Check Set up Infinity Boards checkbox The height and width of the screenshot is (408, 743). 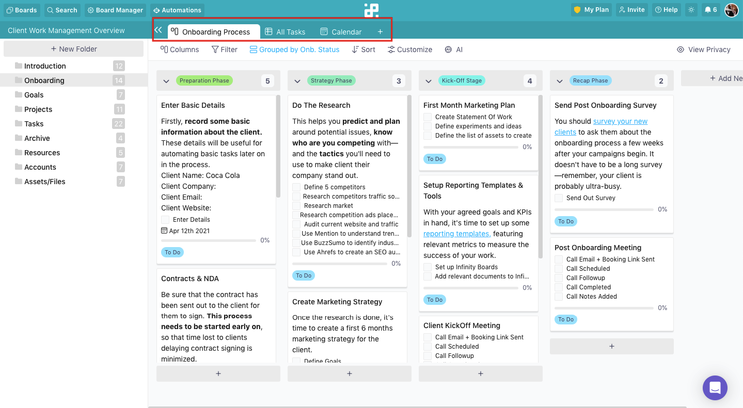click(x=428, y=267)
